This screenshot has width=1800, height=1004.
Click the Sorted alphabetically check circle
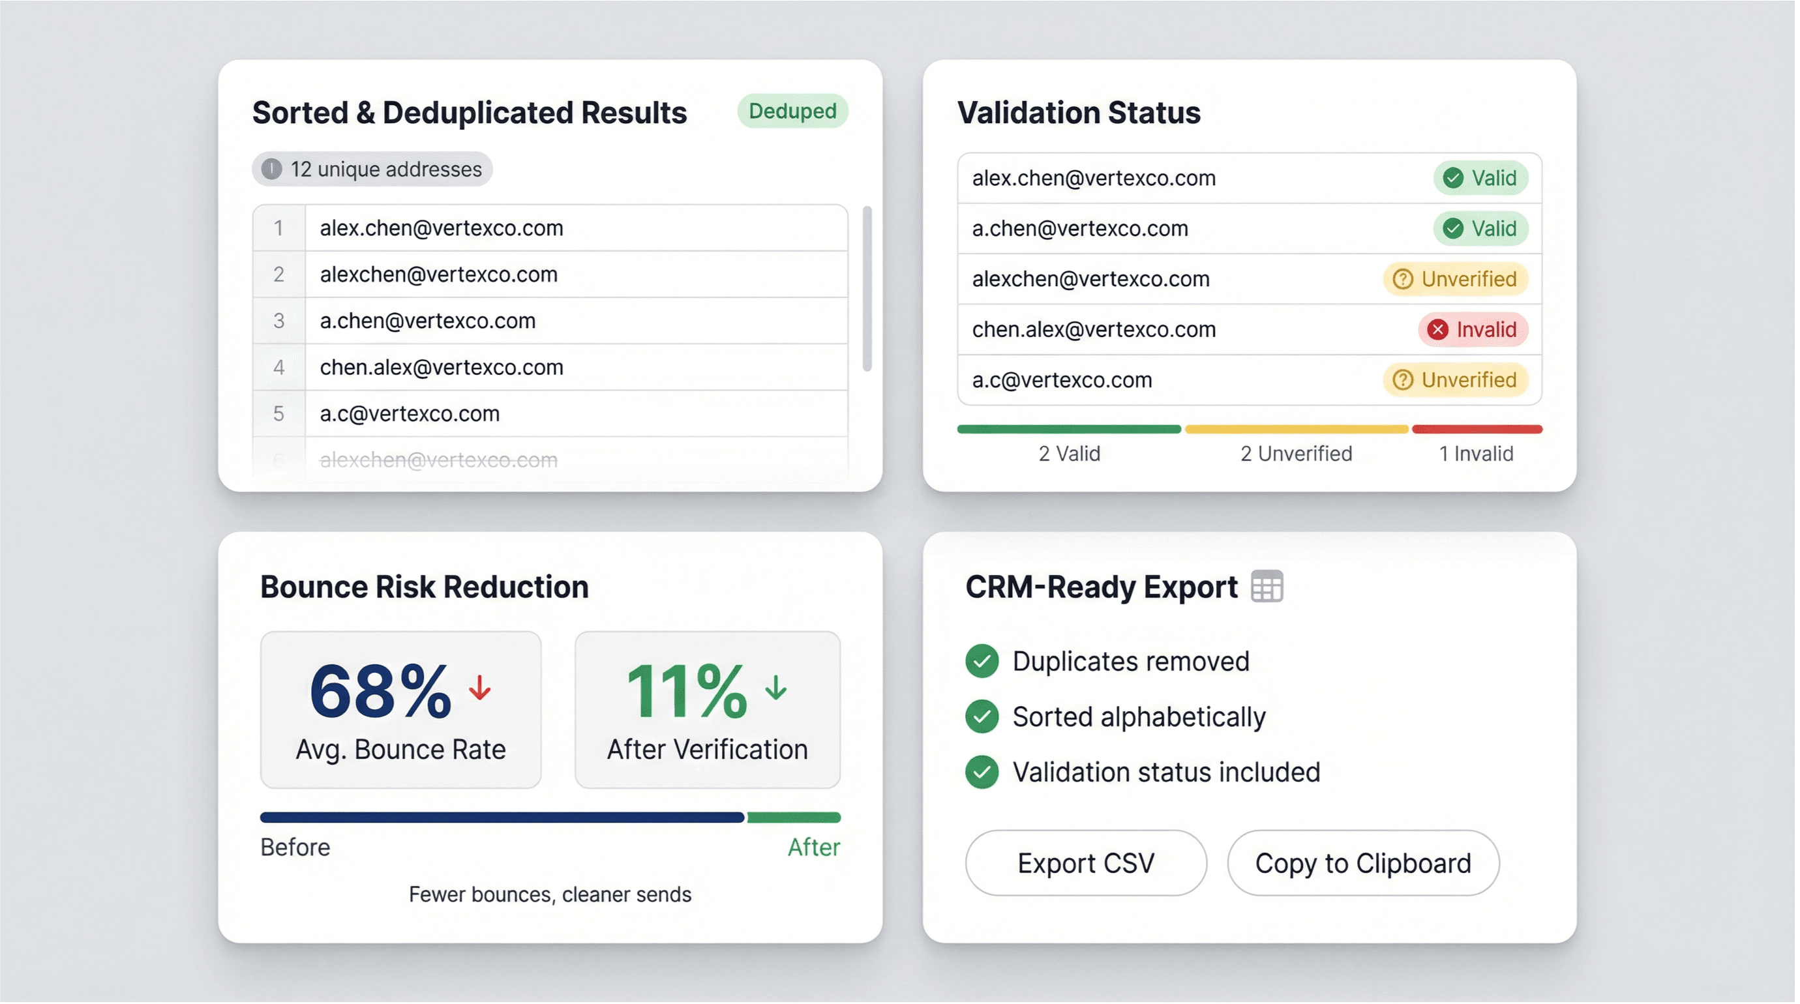[982, 717]
